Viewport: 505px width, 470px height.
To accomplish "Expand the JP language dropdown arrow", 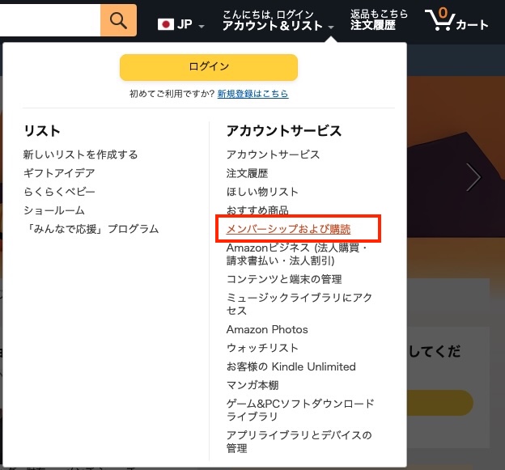I will [x=202, y=27].
